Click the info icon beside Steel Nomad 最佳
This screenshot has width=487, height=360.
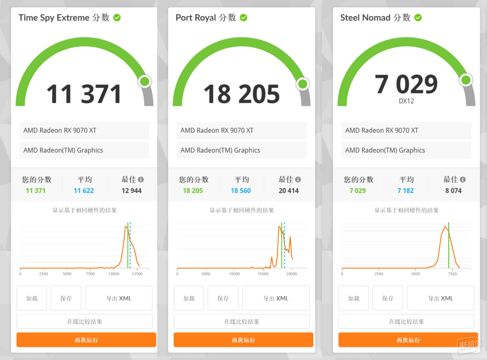pos(463,179)
